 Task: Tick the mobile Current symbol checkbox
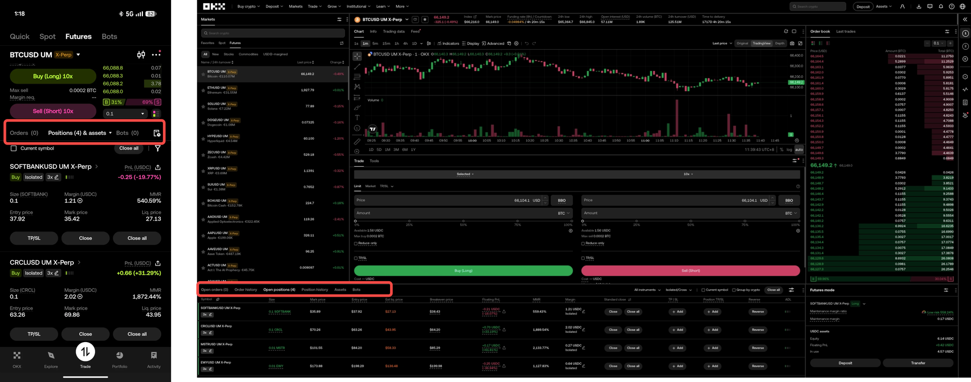point(13,148)
